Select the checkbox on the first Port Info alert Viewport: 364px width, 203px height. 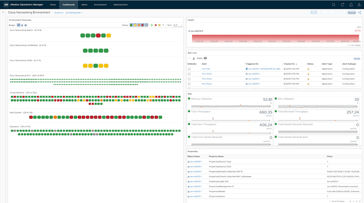189,69
